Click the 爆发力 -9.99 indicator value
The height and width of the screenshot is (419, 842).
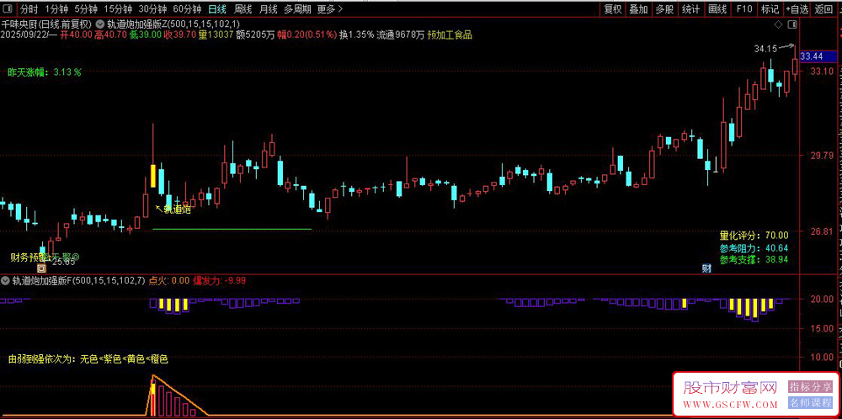(x=220, y=280)
